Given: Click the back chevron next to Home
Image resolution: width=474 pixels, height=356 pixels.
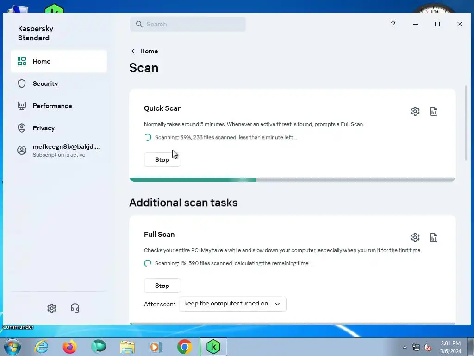Looking at the screenshot, I should click(x=133, y=51).
